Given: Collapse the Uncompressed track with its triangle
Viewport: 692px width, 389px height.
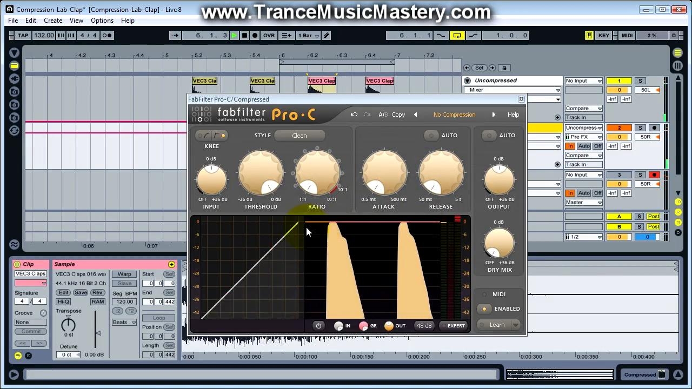Looking at the screenshot, I should (468, 81).
